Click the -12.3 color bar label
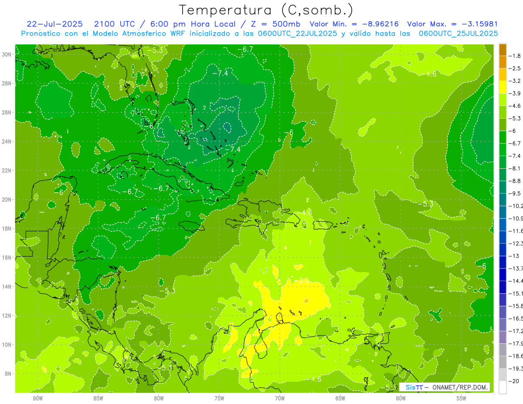523x404 pixels. 516,243
